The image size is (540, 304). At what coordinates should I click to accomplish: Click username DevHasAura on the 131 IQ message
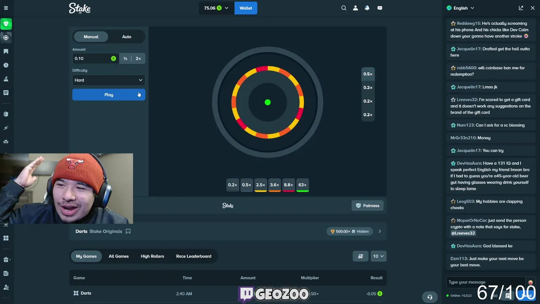click(469, 163)
